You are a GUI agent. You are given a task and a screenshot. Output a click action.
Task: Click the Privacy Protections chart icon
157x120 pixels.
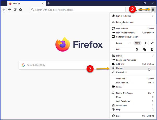click(113, 22)
